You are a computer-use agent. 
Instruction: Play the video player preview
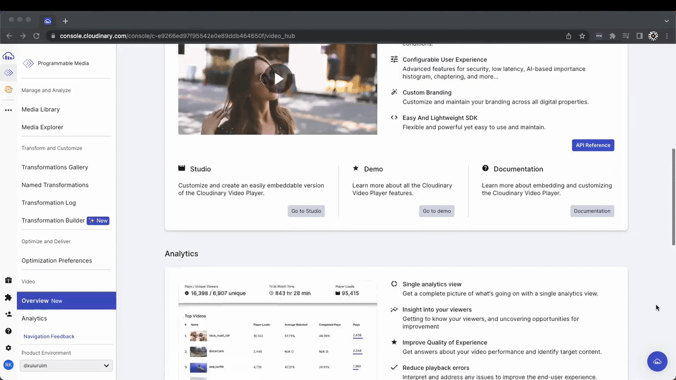(x=278, y=79)
